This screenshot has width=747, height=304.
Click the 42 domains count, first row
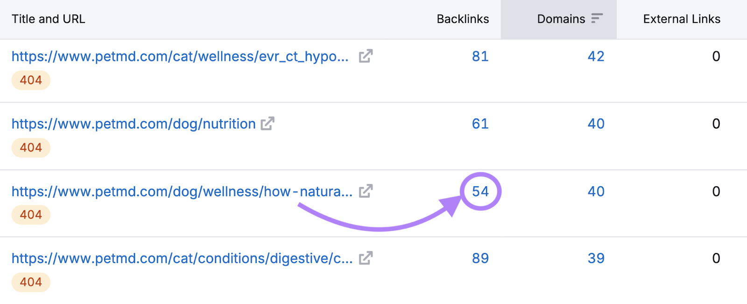[596, 56]
